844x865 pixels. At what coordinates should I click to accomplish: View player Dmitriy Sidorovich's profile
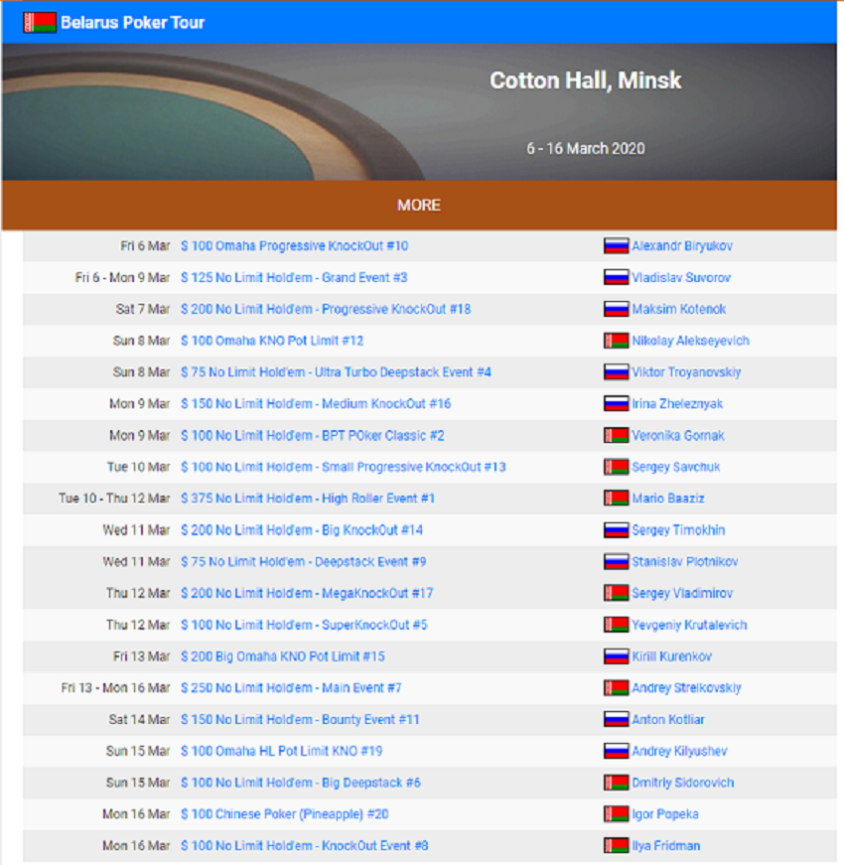point(683,783)
